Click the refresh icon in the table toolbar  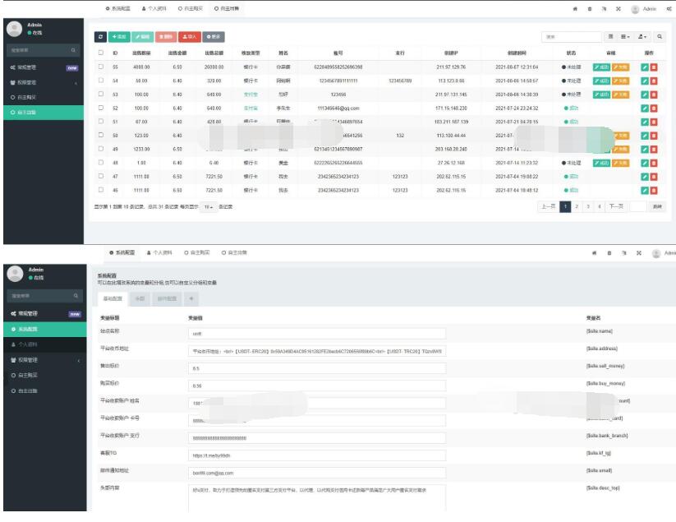click(101, 38)
